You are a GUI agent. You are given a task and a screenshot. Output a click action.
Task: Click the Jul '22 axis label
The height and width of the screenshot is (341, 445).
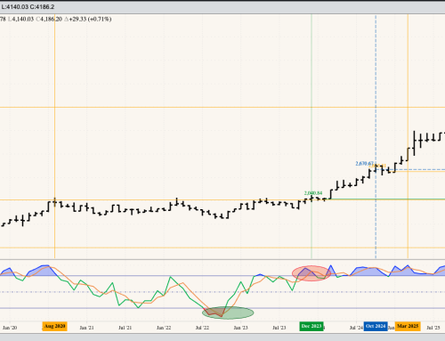(x=202, y=328)
